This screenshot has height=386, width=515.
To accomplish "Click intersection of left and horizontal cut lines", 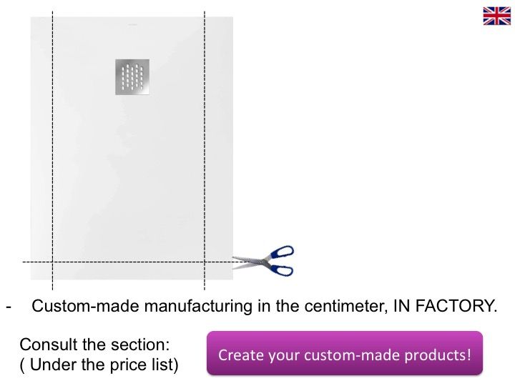I will tap(52, 262).
